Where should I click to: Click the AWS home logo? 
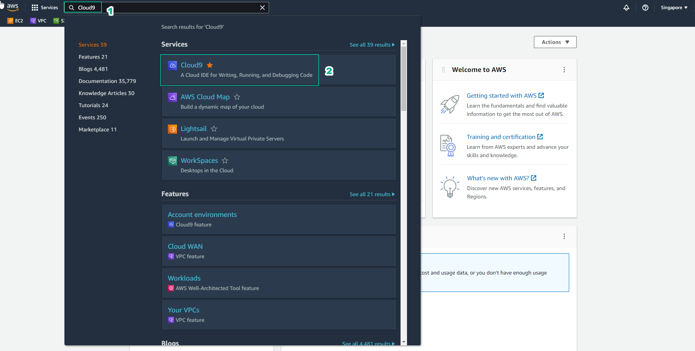click(x=13, y=6)
